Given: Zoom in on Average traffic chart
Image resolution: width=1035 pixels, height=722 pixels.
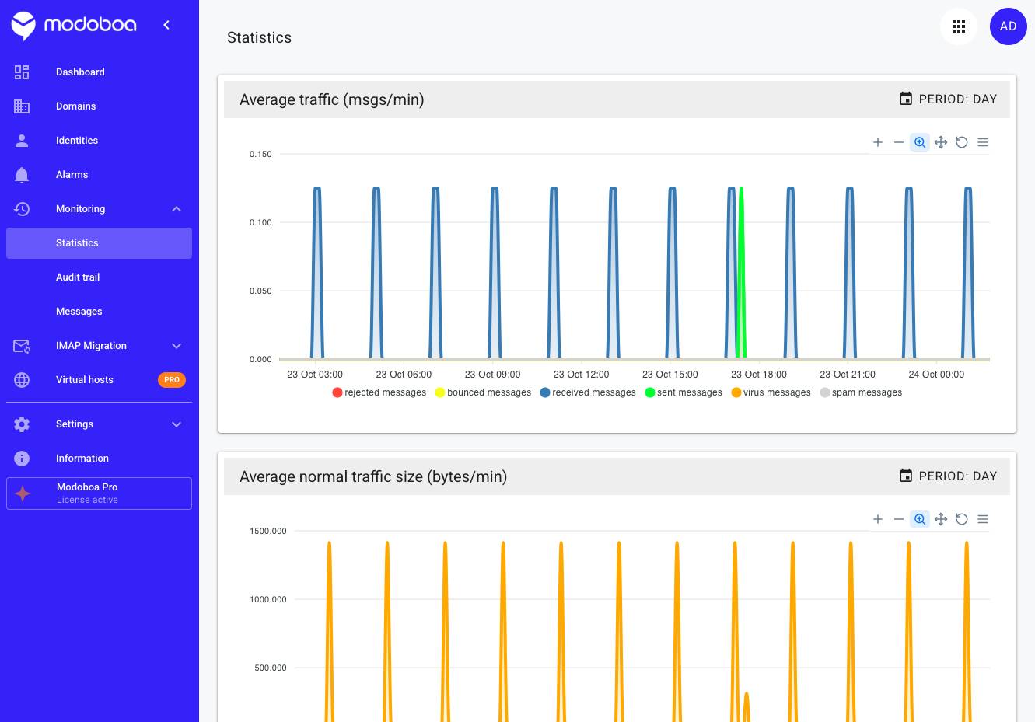Looking at the screenshot, I should pos(878,142).
